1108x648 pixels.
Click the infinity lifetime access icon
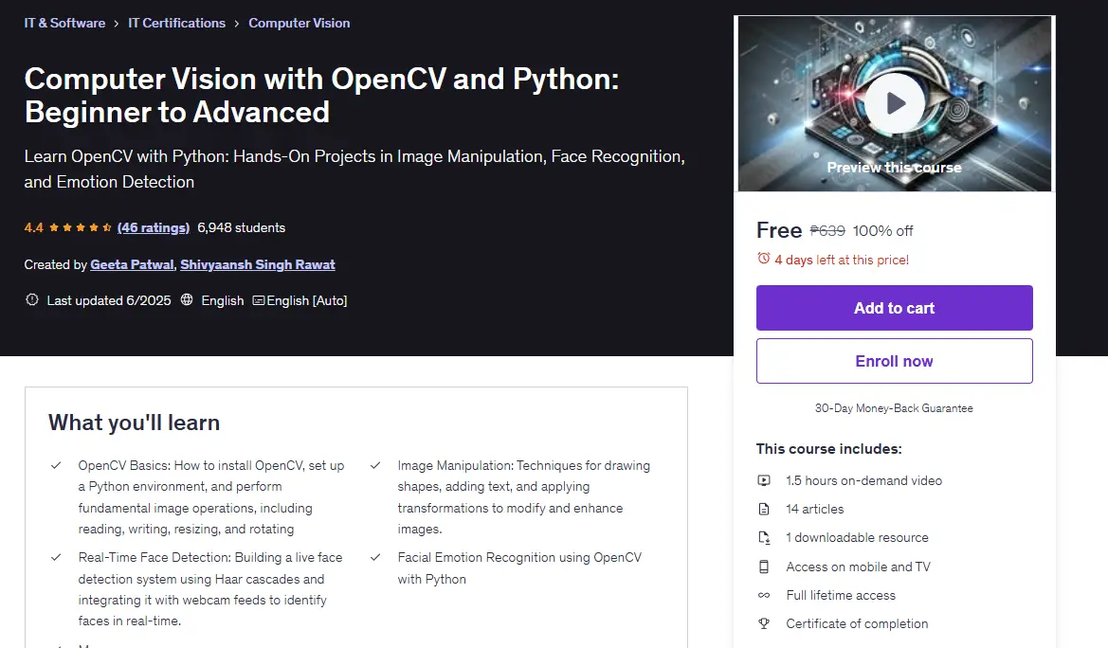click(x=764, y=595)
